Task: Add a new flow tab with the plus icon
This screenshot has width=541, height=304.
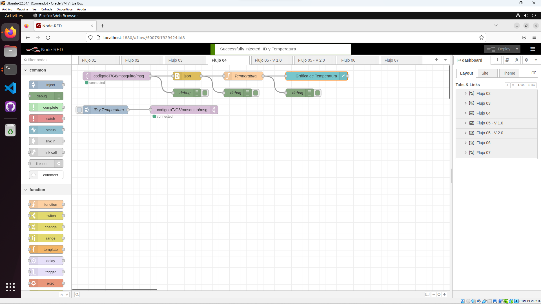Action: point(436,60)
